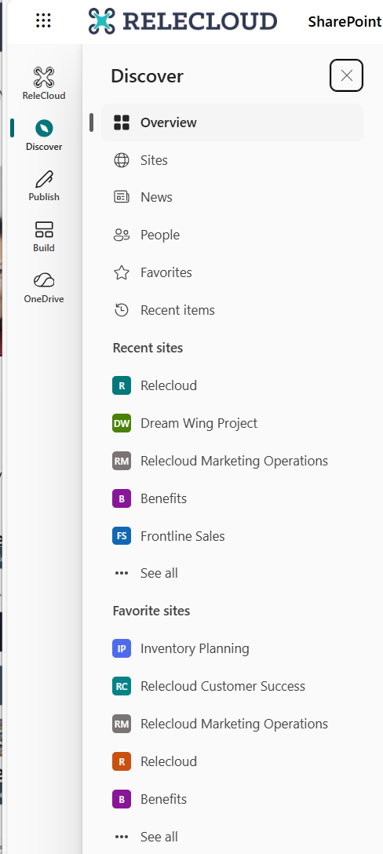Screen dimensions: 383x854
Task: Click the ellipsis icon under Recent sites
Action: tap(122, 573)
